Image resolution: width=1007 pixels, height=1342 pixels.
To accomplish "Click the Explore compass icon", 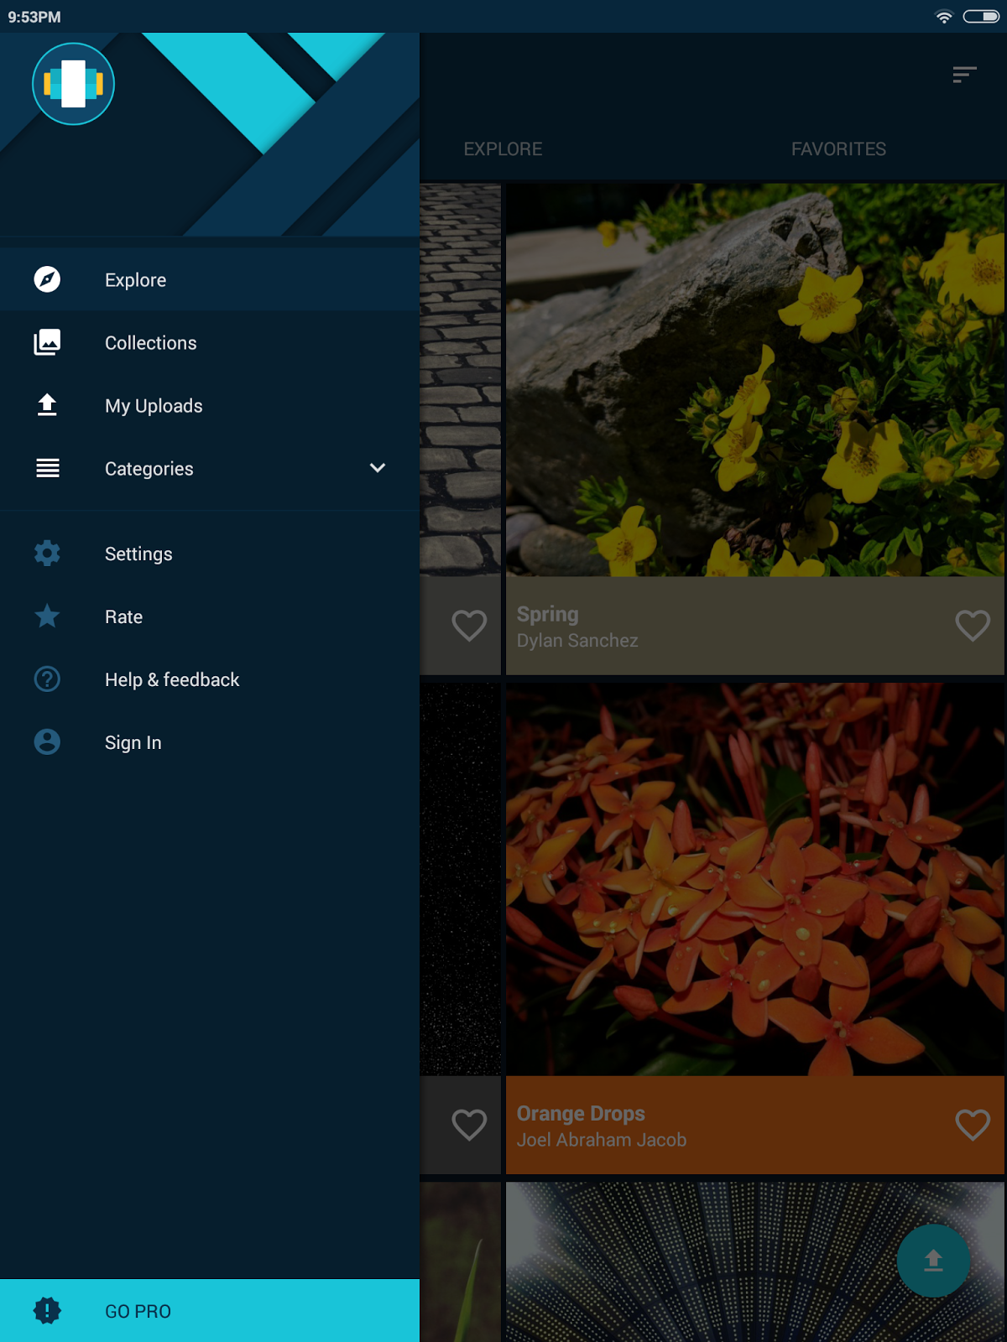I will click(47, 279).
